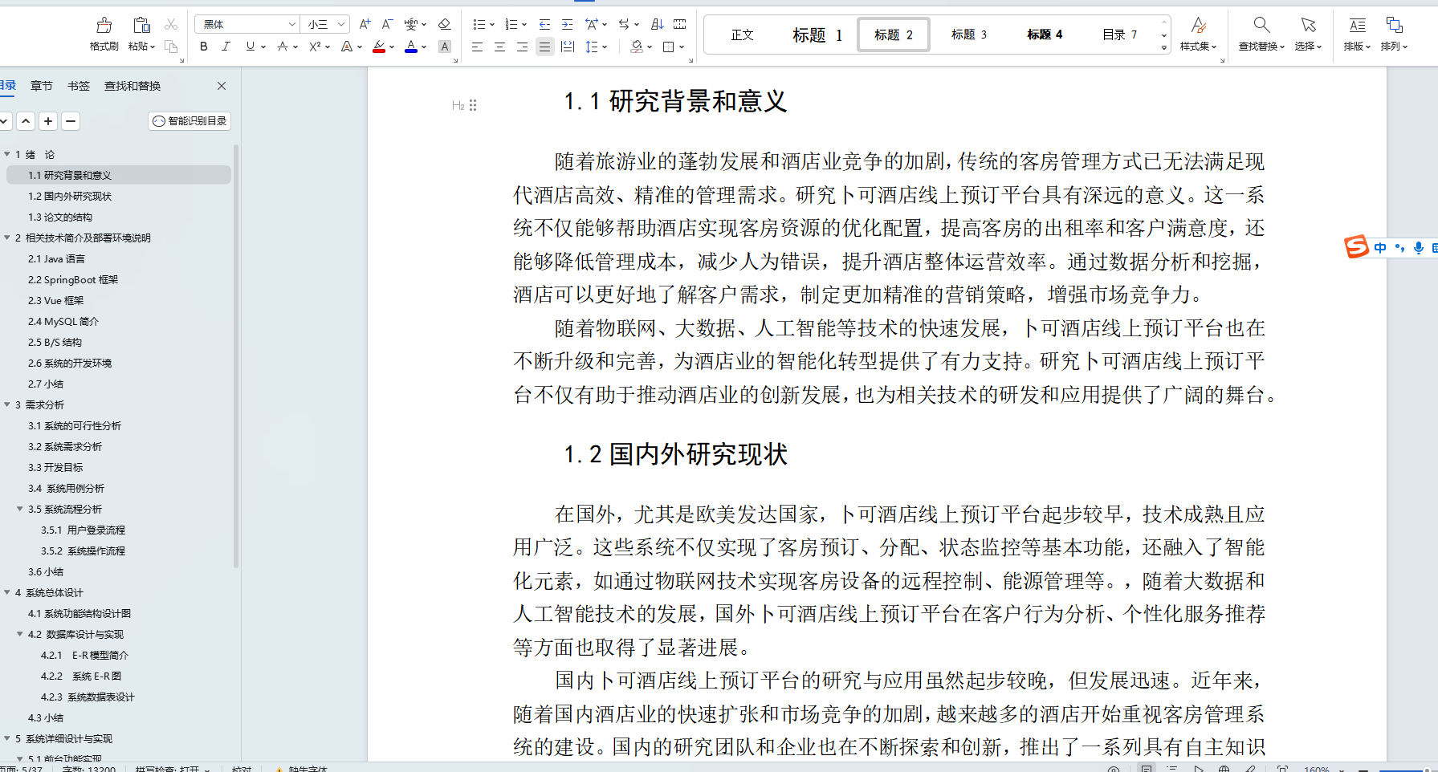Collapse the '3.5 系统流程分析' tree node
The image size is (1438, 772).
tap(20, 509)
